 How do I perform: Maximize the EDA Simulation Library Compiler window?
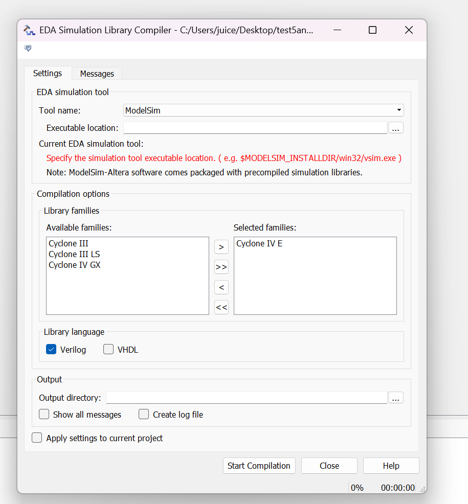pyautogui.click(x=372, y=30)
